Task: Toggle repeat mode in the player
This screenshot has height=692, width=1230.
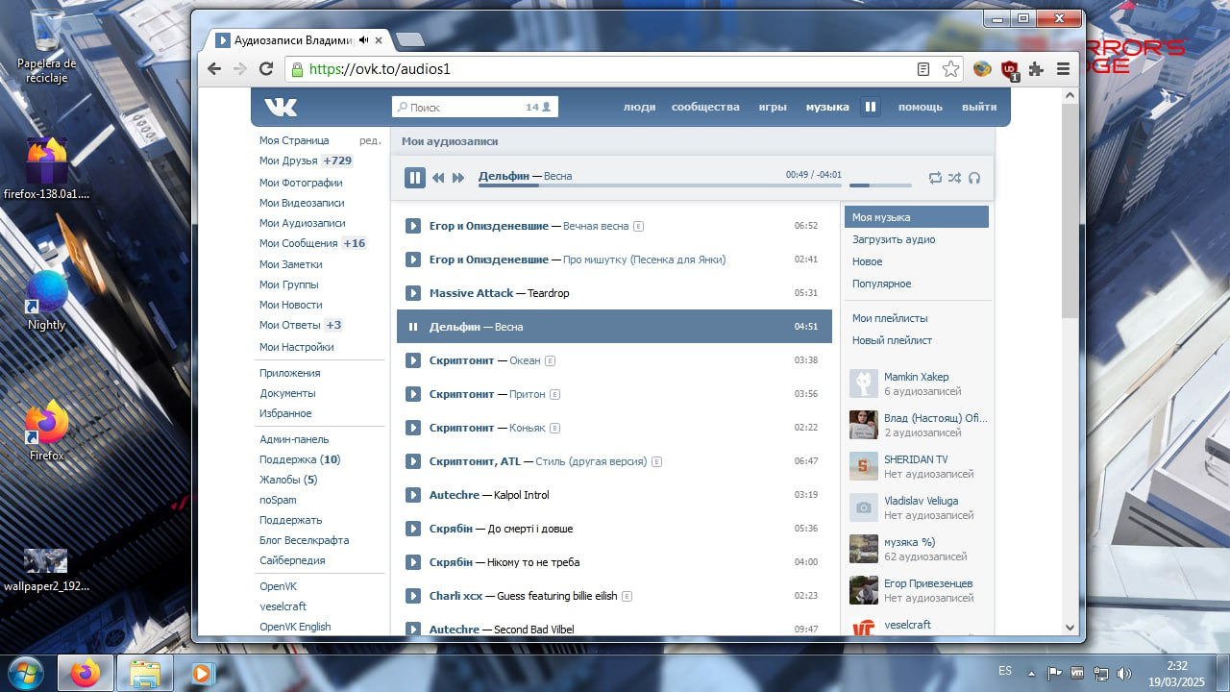Action: coord(935,178)
